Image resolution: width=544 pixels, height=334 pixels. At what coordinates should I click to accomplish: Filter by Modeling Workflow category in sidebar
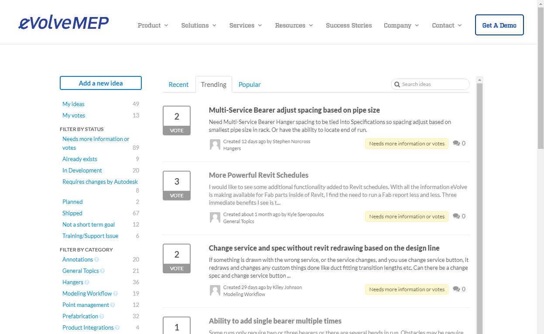tap(87, 293)
